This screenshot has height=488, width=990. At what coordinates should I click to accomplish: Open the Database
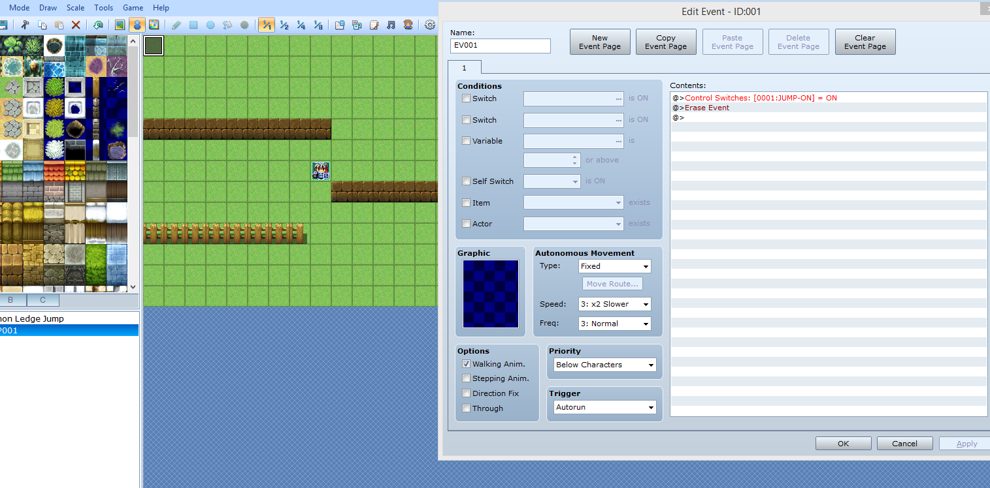pos(339,24)
